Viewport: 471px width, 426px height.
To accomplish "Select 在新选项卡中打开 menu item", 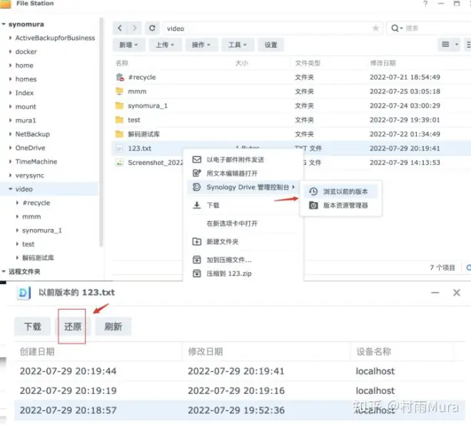I will (243, 223).
